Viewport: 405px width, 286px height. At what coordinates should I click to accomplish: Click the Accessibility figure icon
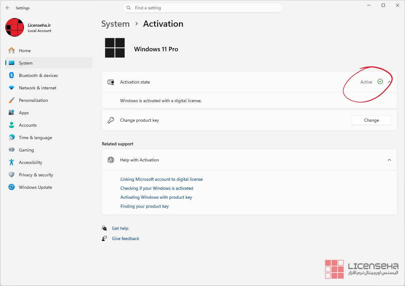12,162
